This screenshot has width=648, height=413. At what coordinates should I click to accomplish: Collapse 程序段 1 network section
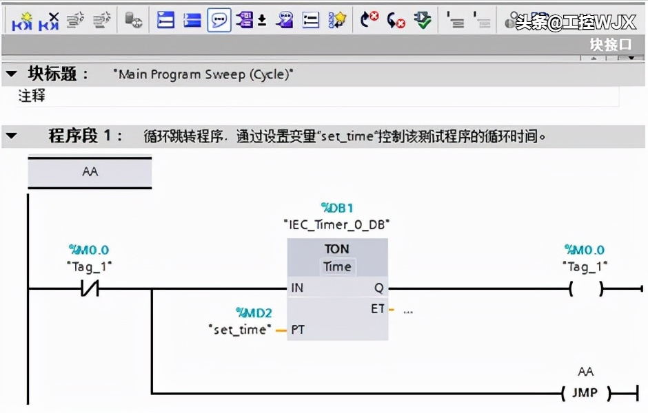point(11,136)
